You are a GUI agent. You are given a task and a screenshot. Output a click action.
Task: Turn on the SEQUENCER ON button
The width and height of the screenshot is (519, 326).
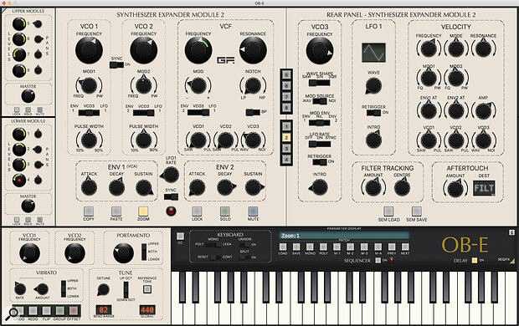(378, 261)
